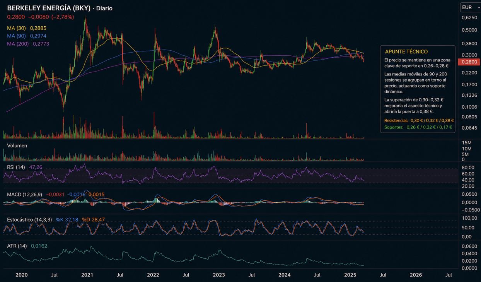
Task: Open the EUR currency dropdown
Action: point(470,7)
